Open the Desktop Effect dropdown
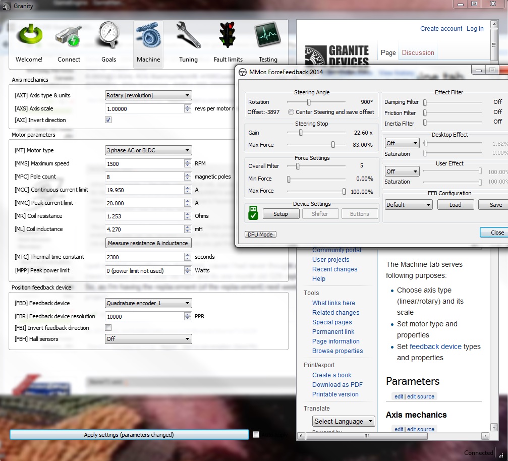This screenshot has width=508, height=461. point(402,143)
